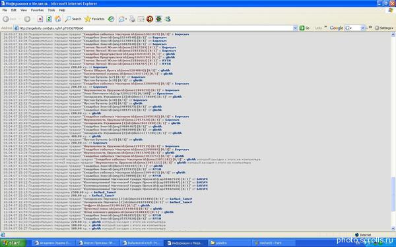Open the Mail button dropdown arrow
Viewport: 396px width, 247px height.
(126, 19)
